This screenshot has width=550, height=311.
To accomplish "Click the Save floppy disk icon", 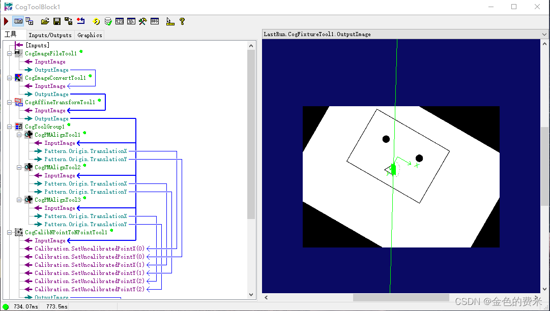I will [57, 21].
